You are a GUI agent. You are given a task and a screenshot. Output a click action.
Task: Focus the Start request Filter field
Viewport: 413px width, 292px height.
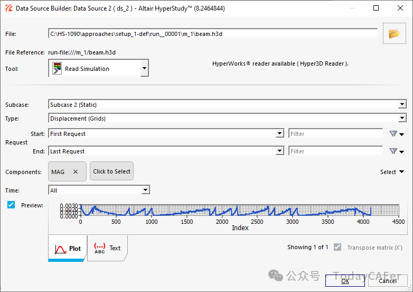pyautogui.click(x=335, y=134)
